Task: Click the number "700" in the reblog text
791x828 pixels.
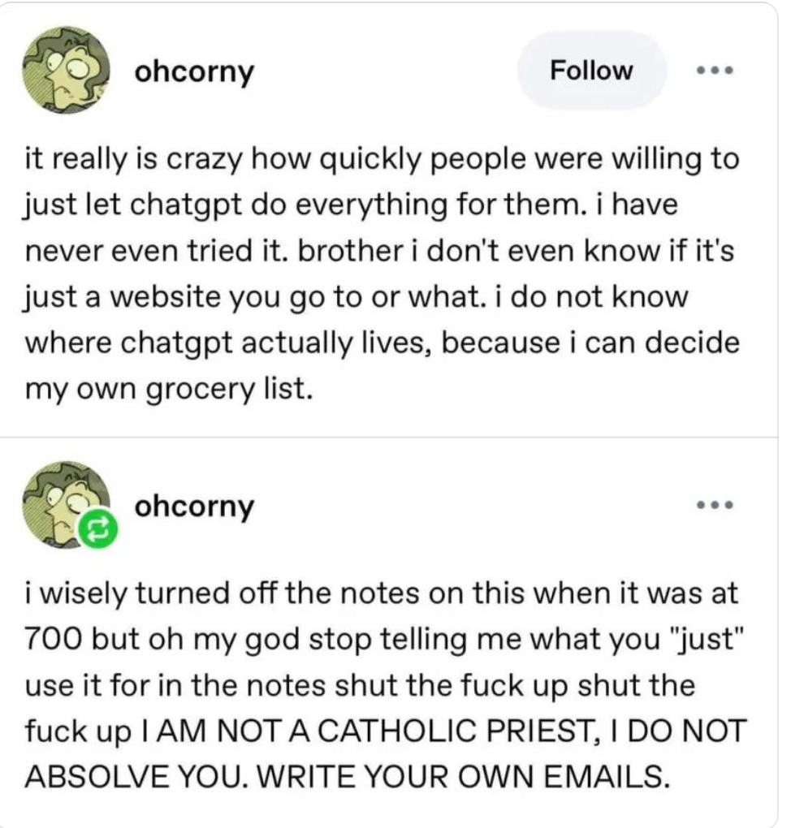Action: click(x=54, y=640)
